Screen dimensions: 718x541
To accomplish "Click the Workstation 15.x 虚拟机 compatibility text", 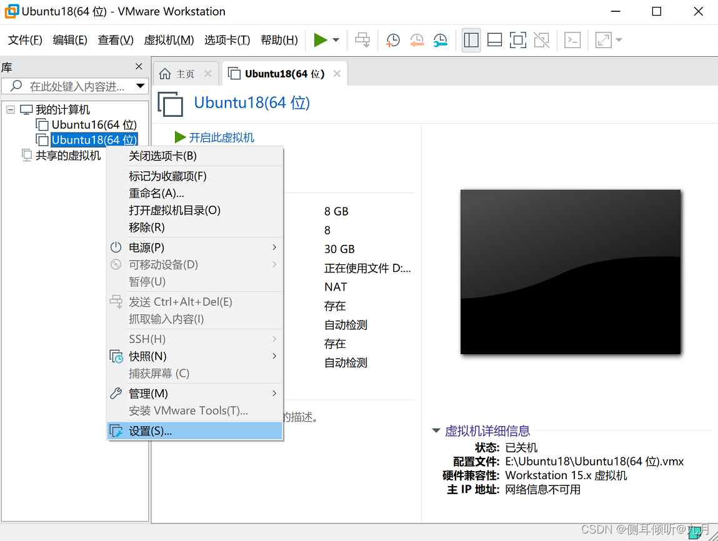I will [x=566, y=475].
